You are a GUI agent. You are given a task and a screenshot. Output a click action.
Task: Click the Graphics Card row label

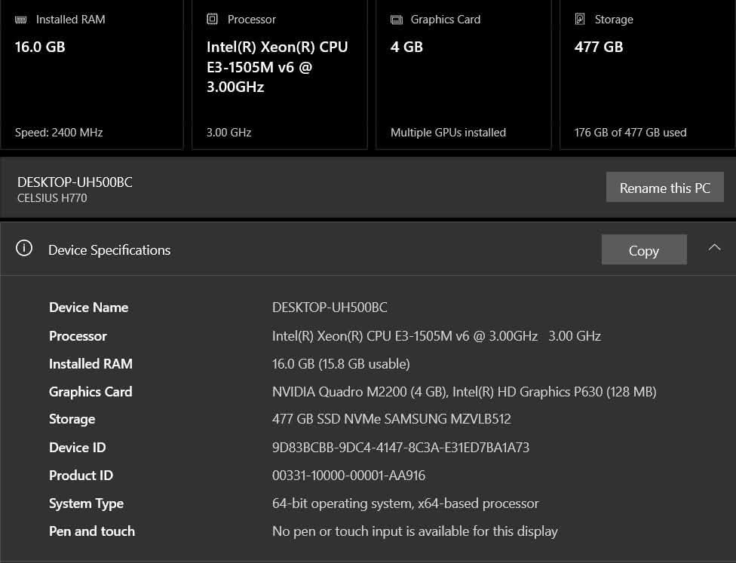tap(90, 392)
